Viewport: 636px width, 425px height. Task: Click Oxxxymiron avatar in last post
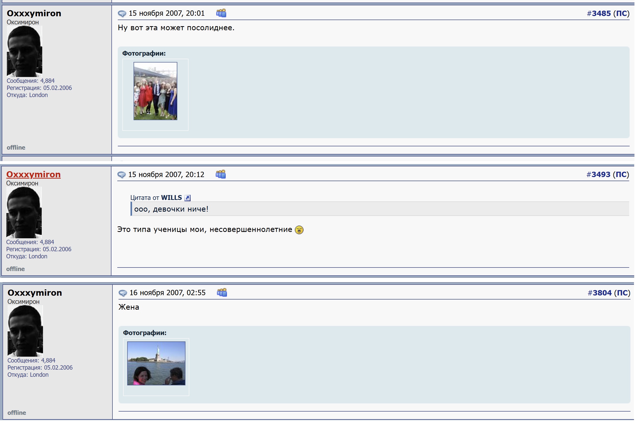[x=25, y=331]
